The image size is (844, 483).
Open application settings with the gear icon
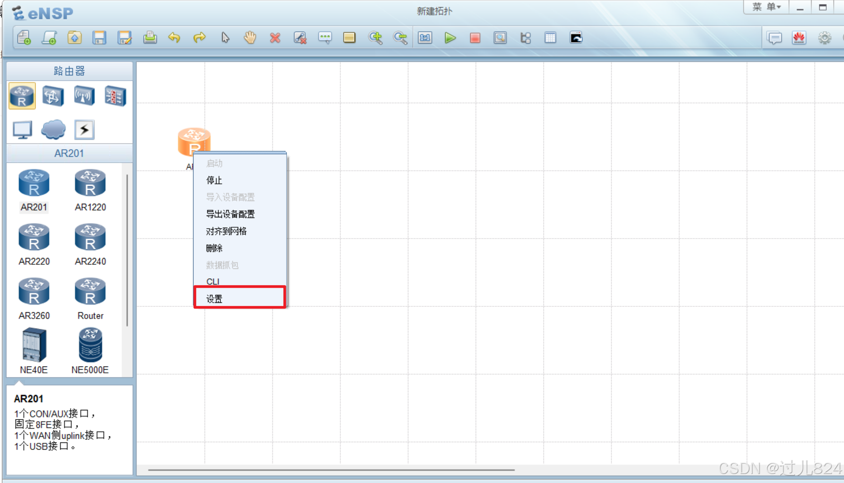click(x=825, y=38)
